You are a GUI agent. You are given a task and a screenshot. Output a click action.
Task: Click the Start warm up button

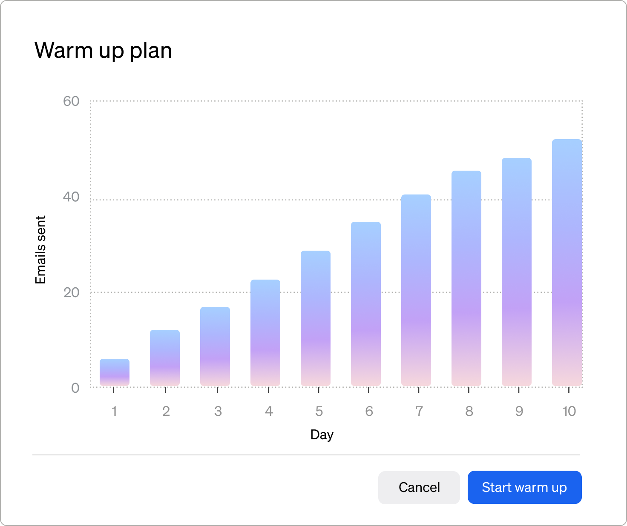click(524, 487)
